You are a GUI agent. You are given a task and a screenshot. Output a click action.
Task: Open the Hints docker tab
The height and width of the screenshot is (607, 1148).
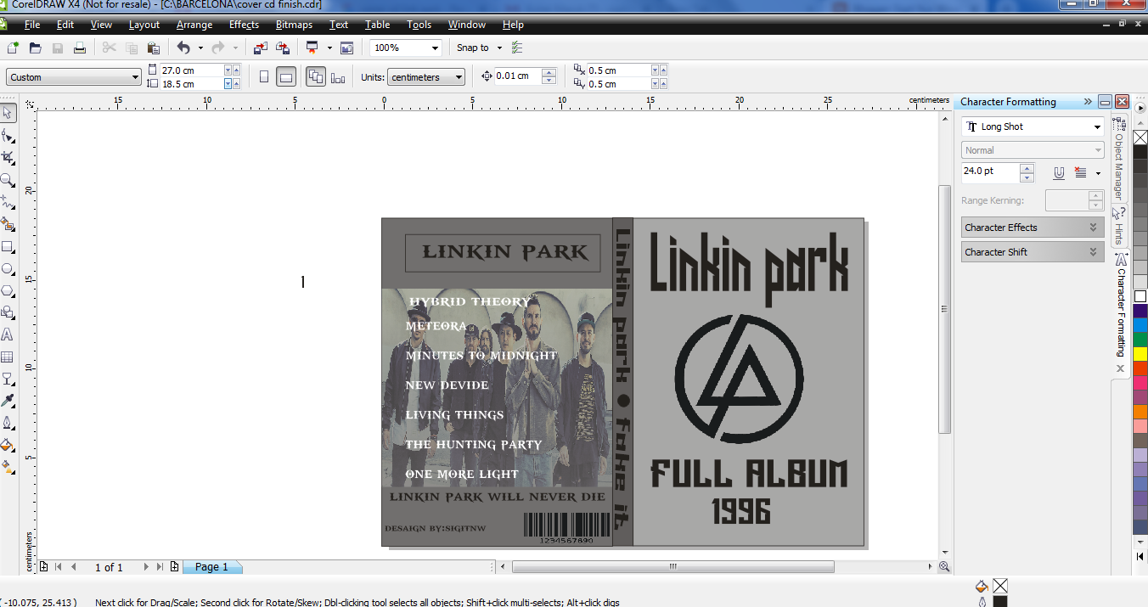[1119, 227]
